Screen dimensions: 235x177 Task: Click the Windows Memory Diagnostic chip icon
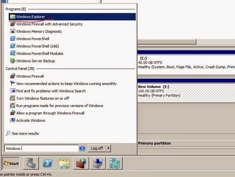pyautogui.click(x=13, y=31)
